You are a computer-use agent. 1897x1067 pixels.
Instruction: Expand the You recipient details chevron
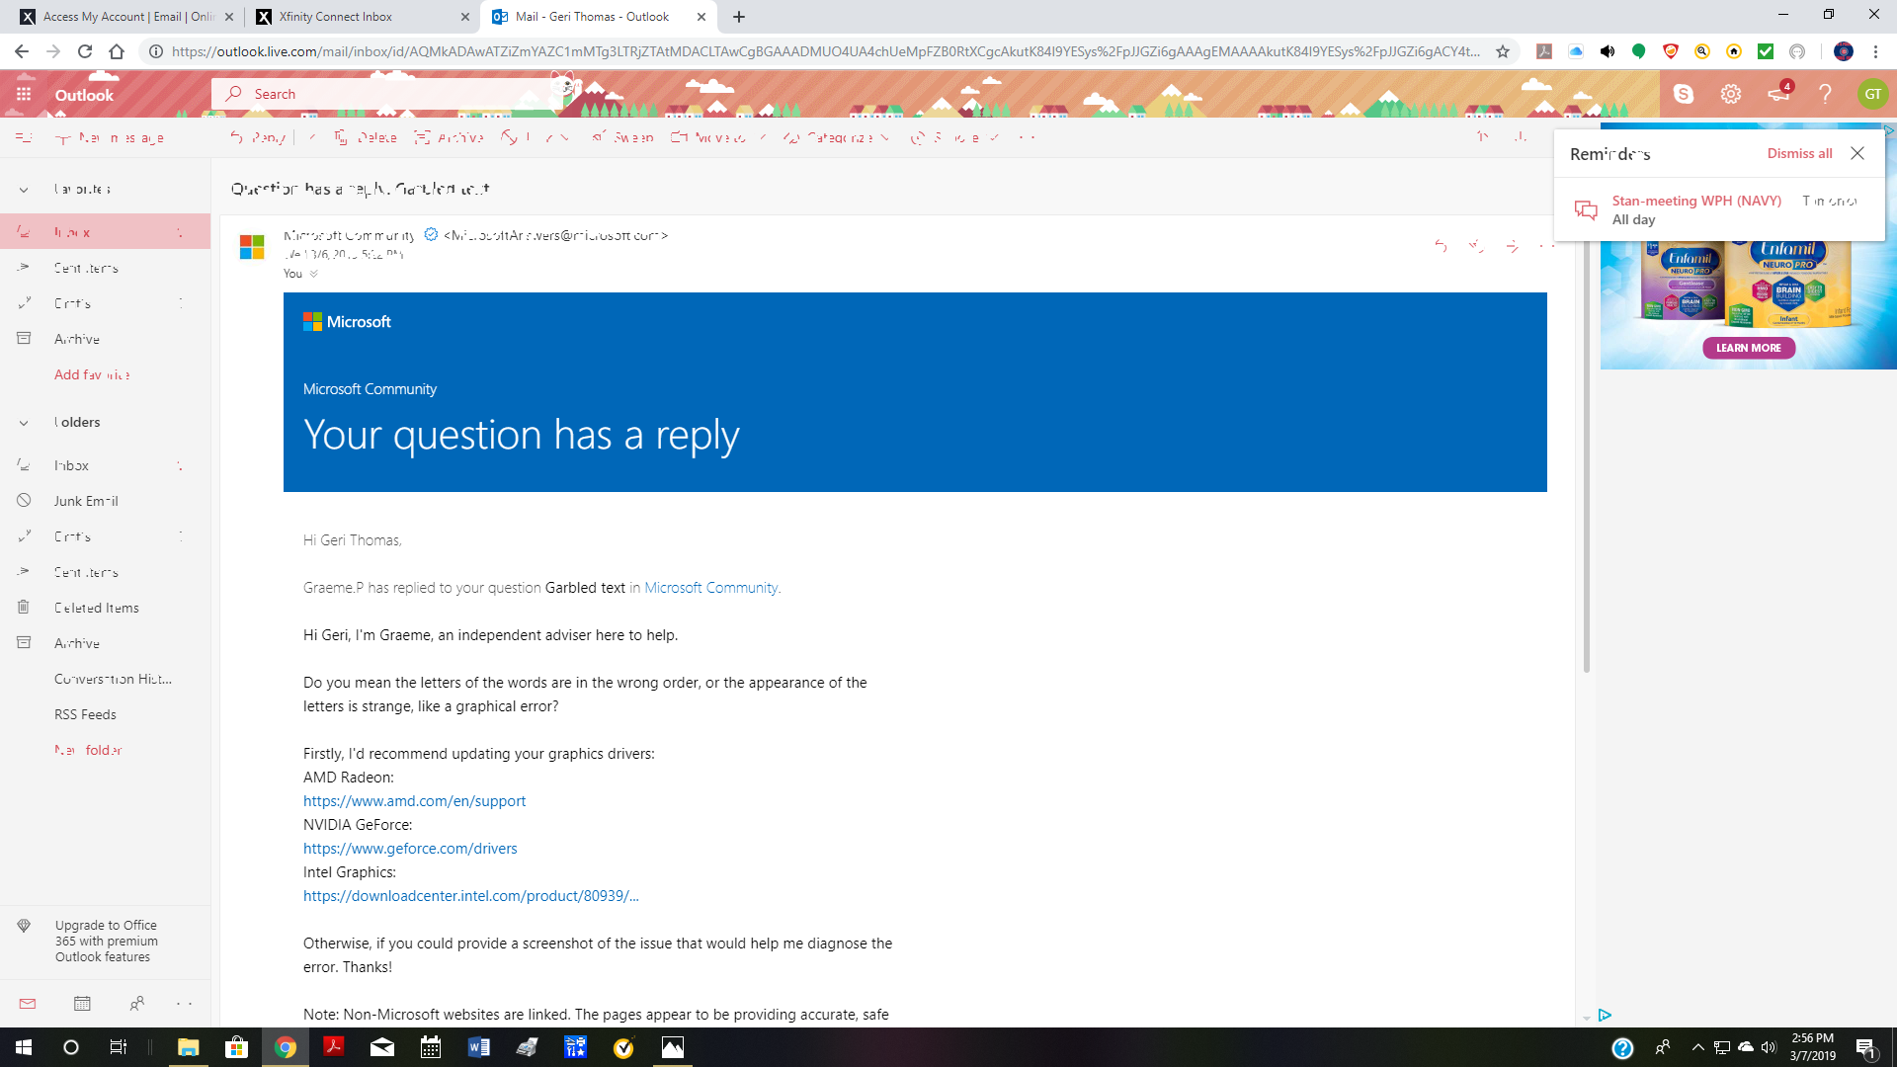[313, 274]
